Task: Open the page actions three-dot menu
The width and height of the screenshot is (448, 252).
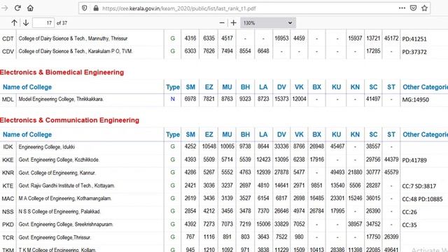Action: (x=402, y=8)
